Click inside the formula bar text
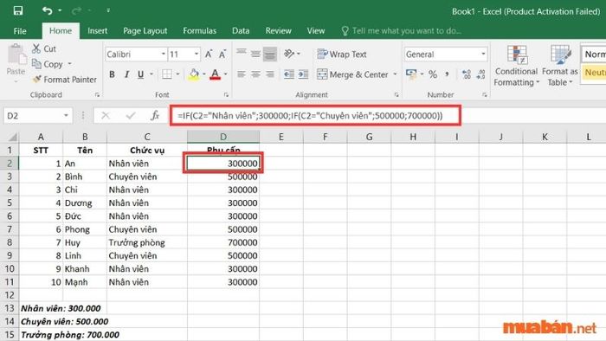The height and width of the screenshot is (341, 606). (x=310, y=115)
